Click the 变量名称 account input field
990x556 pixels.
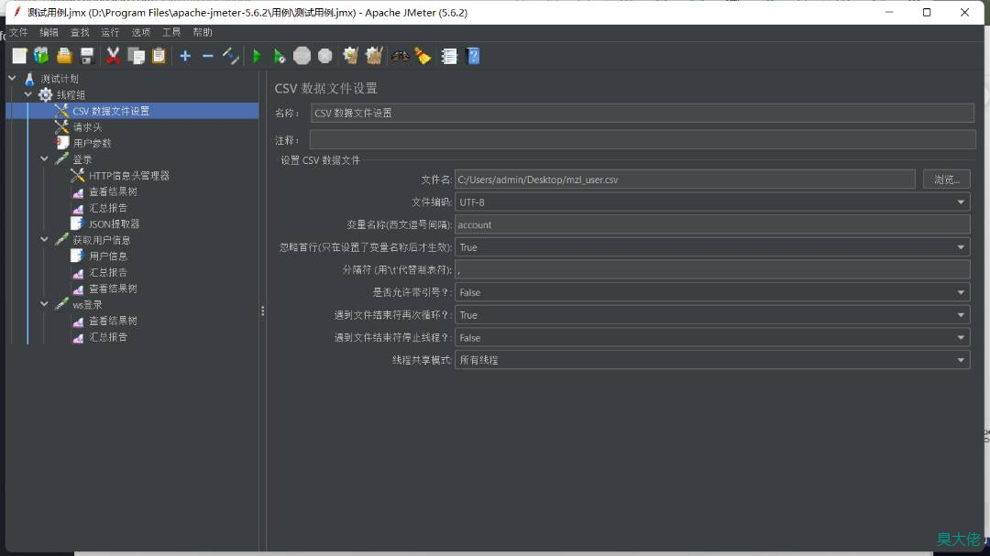712,224
